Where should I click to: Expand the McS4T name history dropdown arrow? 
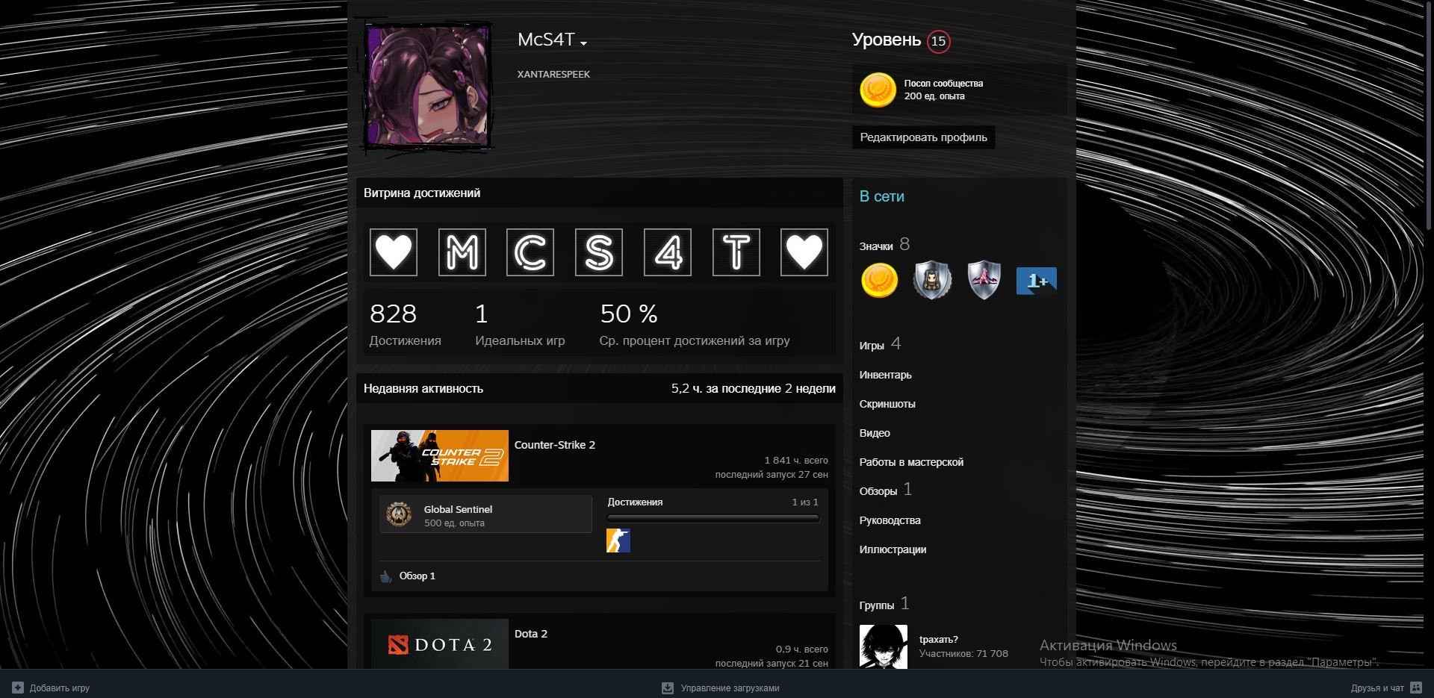click(583, 43)
